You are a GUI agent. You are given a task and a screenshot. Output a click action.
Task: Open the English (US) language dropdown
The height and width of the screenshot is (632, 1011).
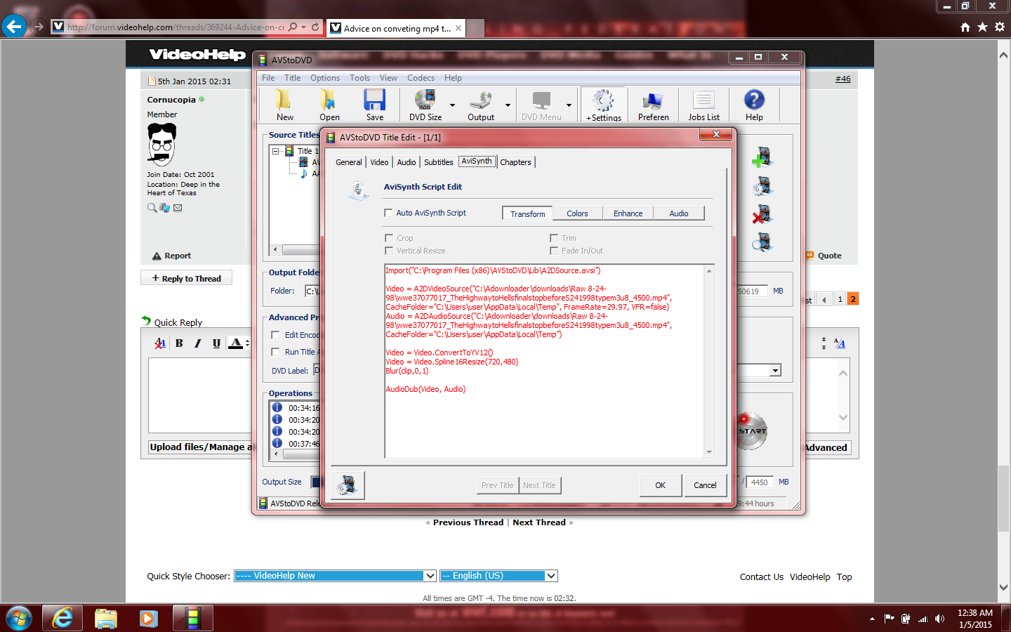[498, 576]
